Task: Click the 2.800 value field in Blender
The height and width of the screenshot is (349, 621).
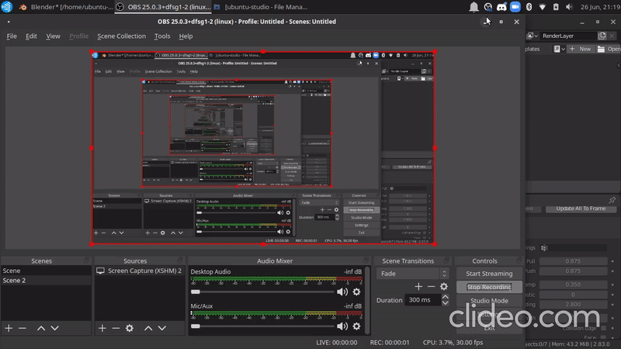Action: click(573, 304)
